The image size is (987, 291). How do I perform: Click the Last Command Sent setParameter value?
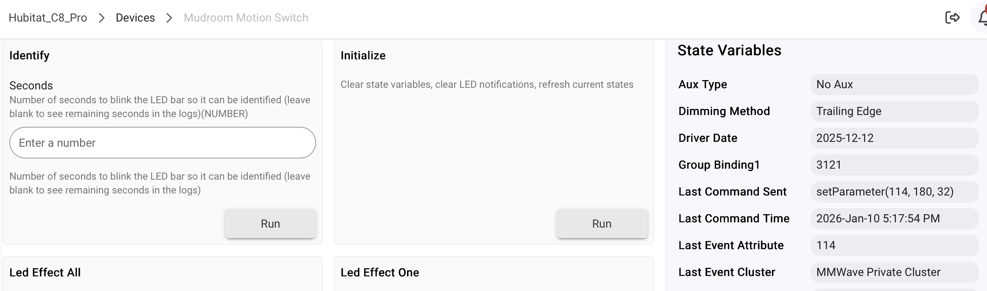click(x=894, y=192)
